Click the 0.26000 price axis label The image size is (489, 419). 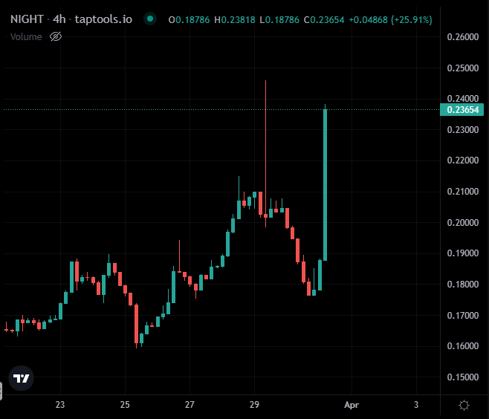point(463,37)
